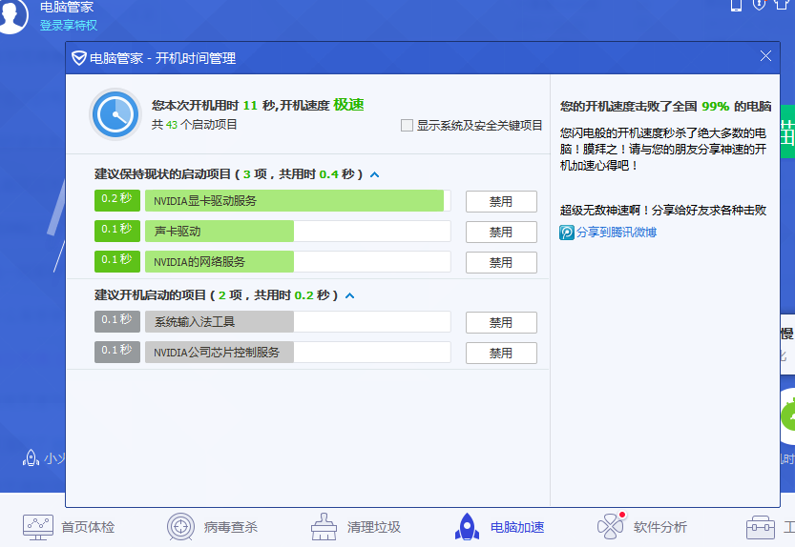This screenshot has width=795, height=547.
Task: Select the NVIDIA显卡驱动服务 progress bar
Action: [x=298, y=200]
